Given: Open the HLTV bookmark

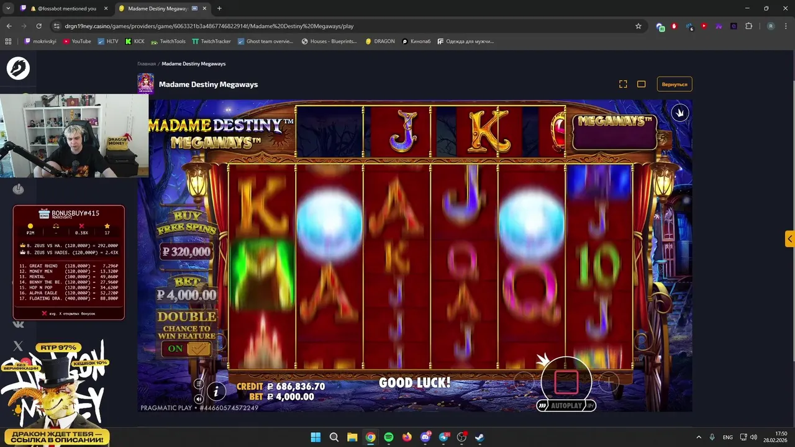Looking at the screenshot, I should tap(108, 41).
